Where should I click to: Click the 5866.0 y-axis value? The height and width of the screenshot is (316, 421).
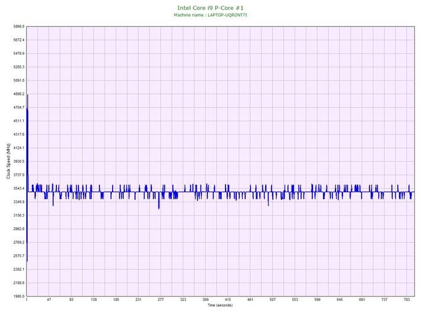point(19,26)
